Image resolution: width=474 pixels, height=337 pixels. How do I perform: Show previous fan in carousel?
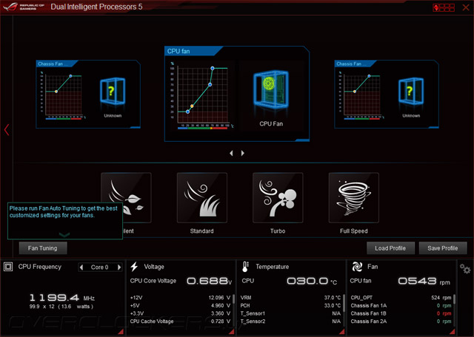pyautogui.click(x=231, y=153)
